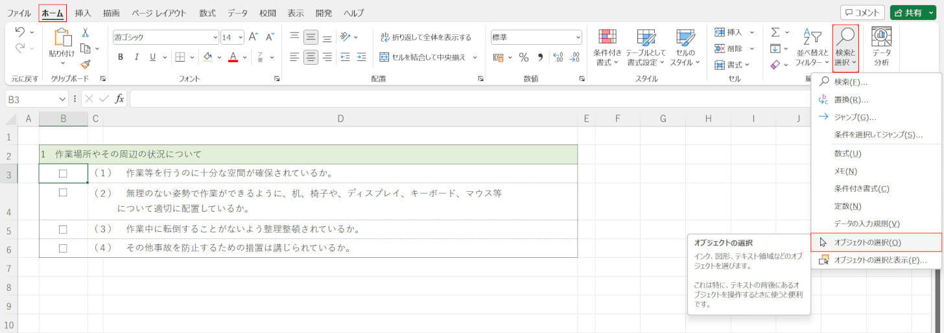Viewport: 944px width, 333px height.
Task: Click the Bold formatting icon
Action: 121,57
